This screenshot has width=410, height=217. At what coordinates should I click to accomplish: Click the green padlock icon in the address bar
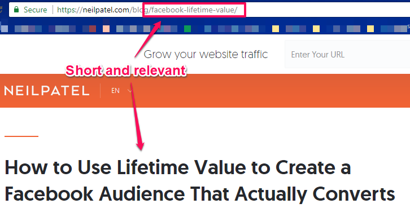tap(16, 10)
